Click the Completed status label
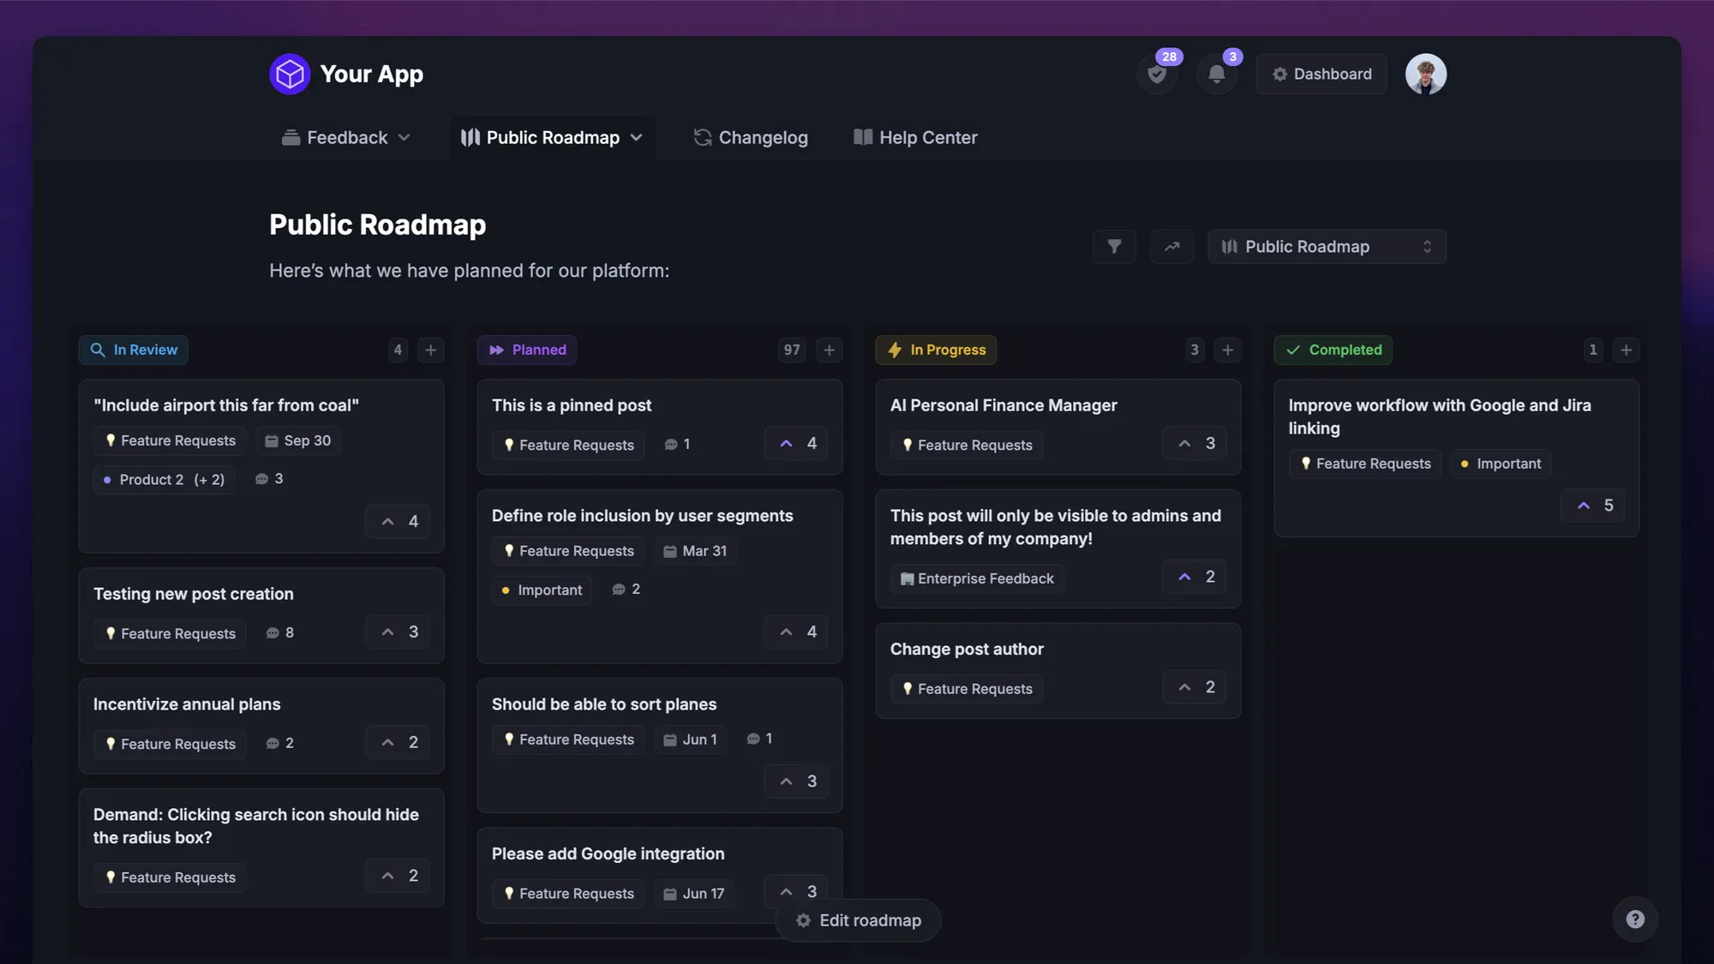 click(1333, 350)
